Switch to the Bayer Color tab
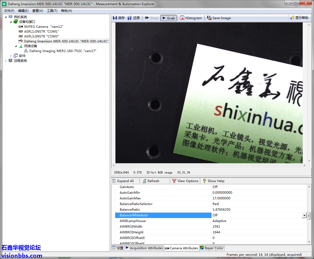The image size is (314, 259). click(211, 248)
